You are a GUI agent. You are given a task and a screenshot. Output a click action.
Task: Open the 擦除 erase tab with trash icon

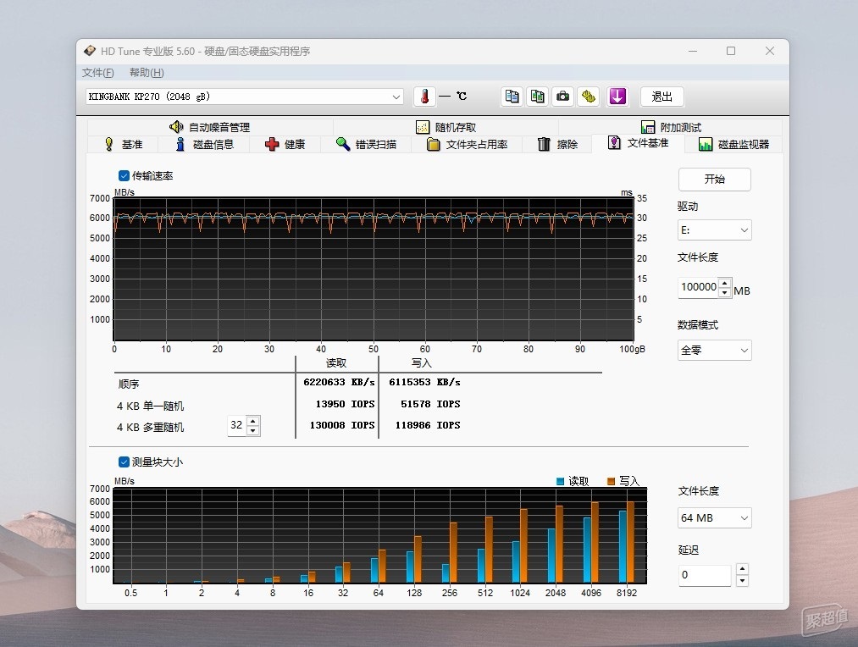click(557, 144)
